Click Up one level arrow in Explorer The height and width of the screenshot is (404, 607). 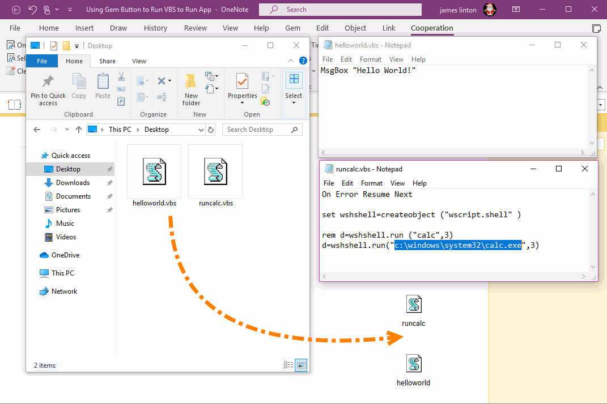coord(79,130)
